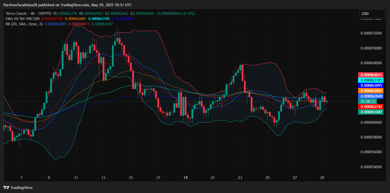Screen dimensions: 390x193
Task: Click date label 7 on the time axis
Action: tap(21, 178)
